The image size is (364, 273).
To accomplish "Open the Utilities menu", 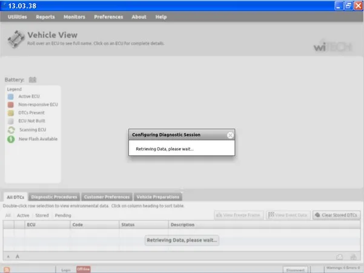I will pos(17,17).
